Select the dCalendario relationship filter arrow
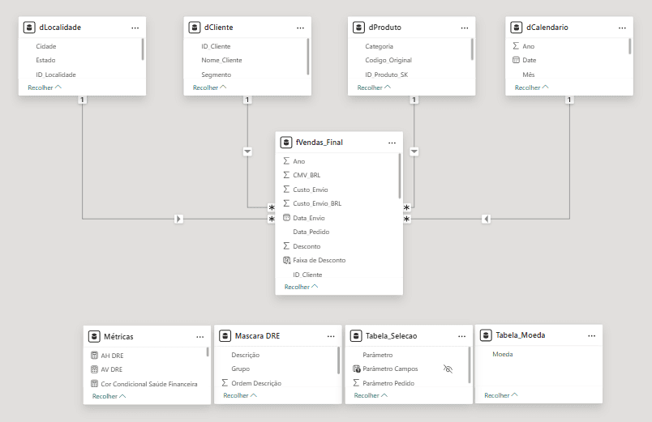This screenshot has height=422, width=652. click(486, 219)
